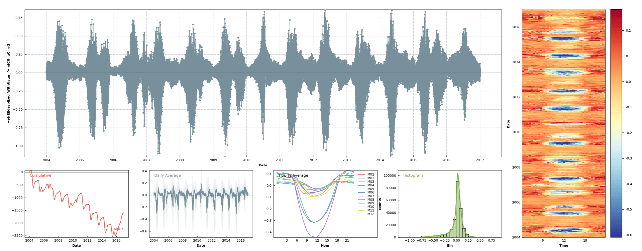Click the 2010 tick on main plot x-axis
This screenshot has height=251, width=642.
pos(246,160)
